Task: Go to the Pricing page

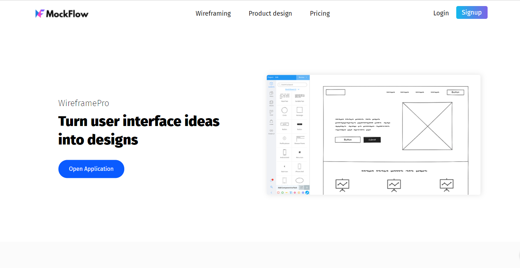Action: pyautogui.click(x=320, y=14)
